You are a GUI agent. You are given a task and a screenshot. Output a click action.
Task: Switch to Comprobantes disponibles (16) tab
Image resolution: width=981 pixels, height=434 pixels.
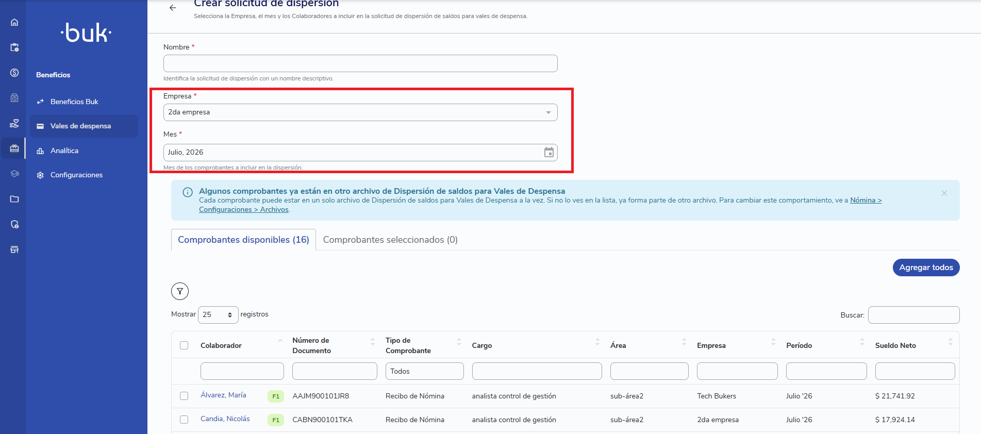coord(243,240)
